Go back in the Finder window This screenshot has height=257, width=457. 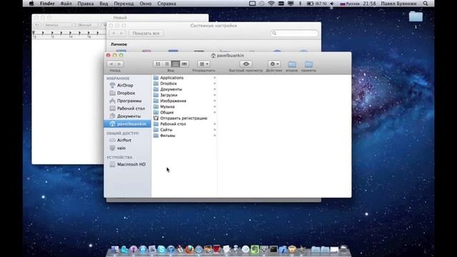tap(111, 64)
